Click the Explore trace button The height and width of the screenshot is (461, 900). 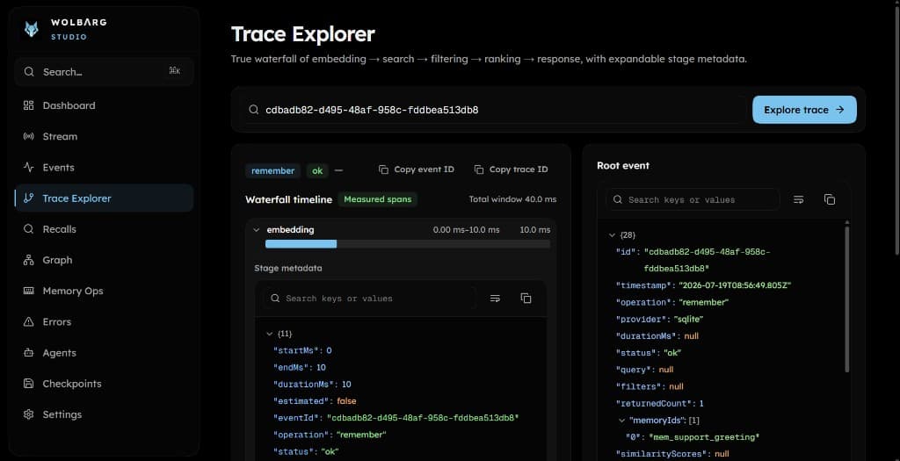point(804,110)
